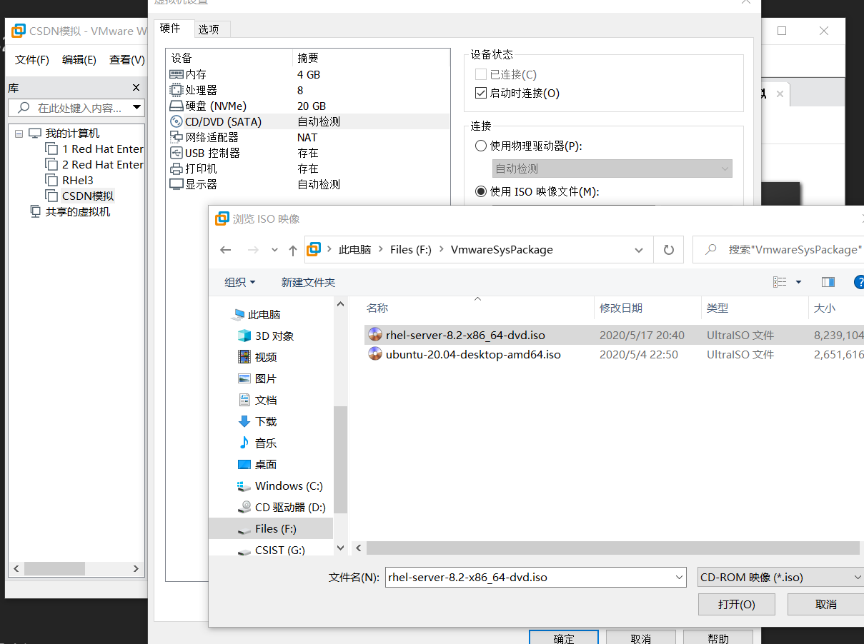Select CD/DVD (SATA) device row
This screenshot has height=644, width=864.
(x=308, y=121)
